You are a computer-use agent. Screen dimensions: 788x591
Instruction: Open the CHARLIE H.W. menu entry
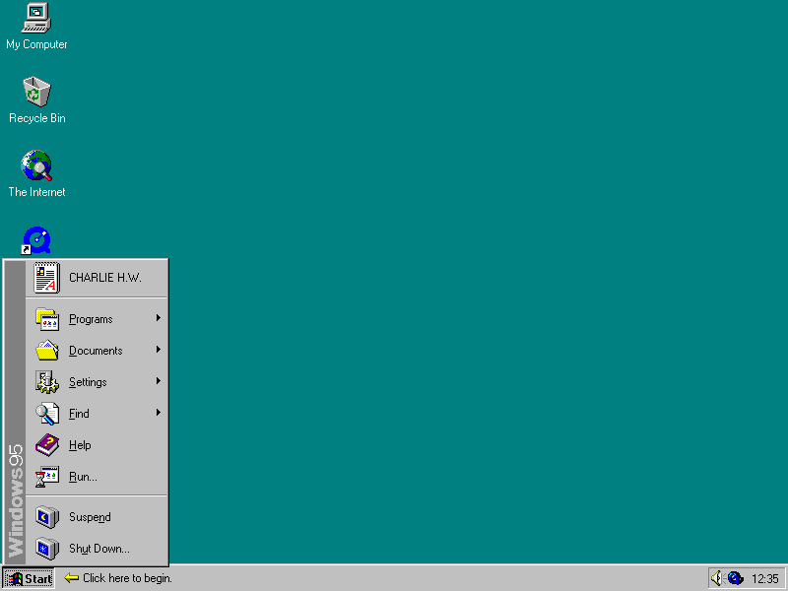pyautogui.click(x=97, y=278)
